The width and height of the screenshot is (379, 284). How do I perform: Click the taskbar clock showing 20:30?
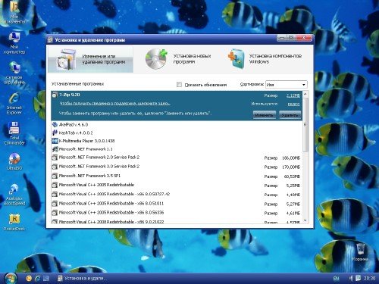(369, 278)
